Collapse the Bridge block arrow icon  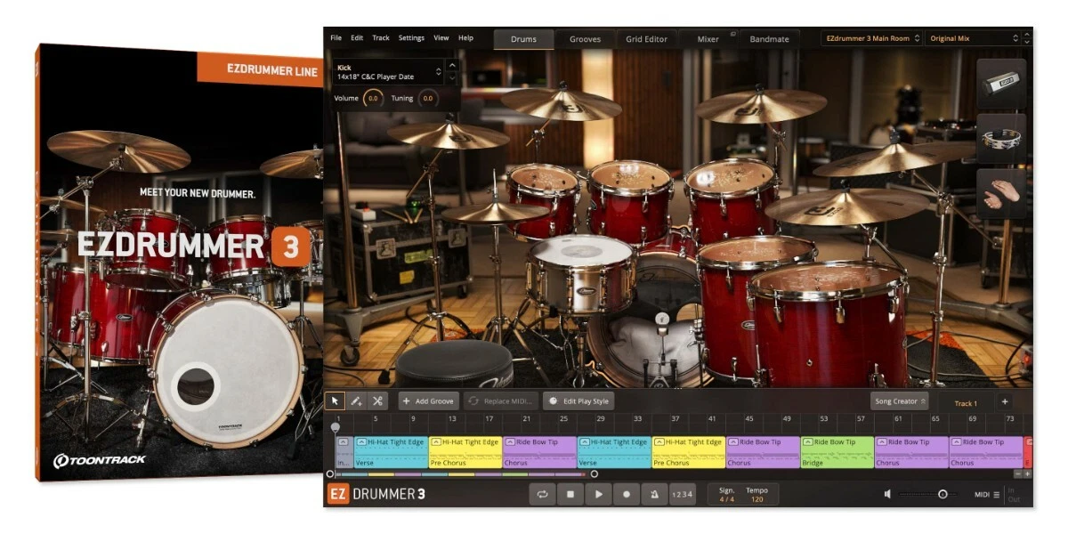point(807,442)
